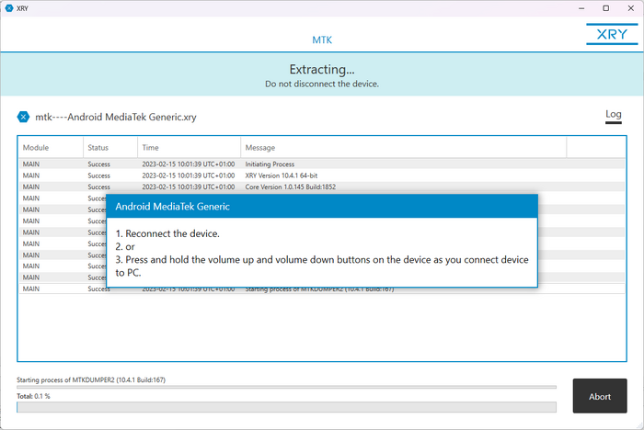Screen dimensions: 644x430
Task: Click the blue hexagon icon beside mtk file name
Action: [23, 117]
